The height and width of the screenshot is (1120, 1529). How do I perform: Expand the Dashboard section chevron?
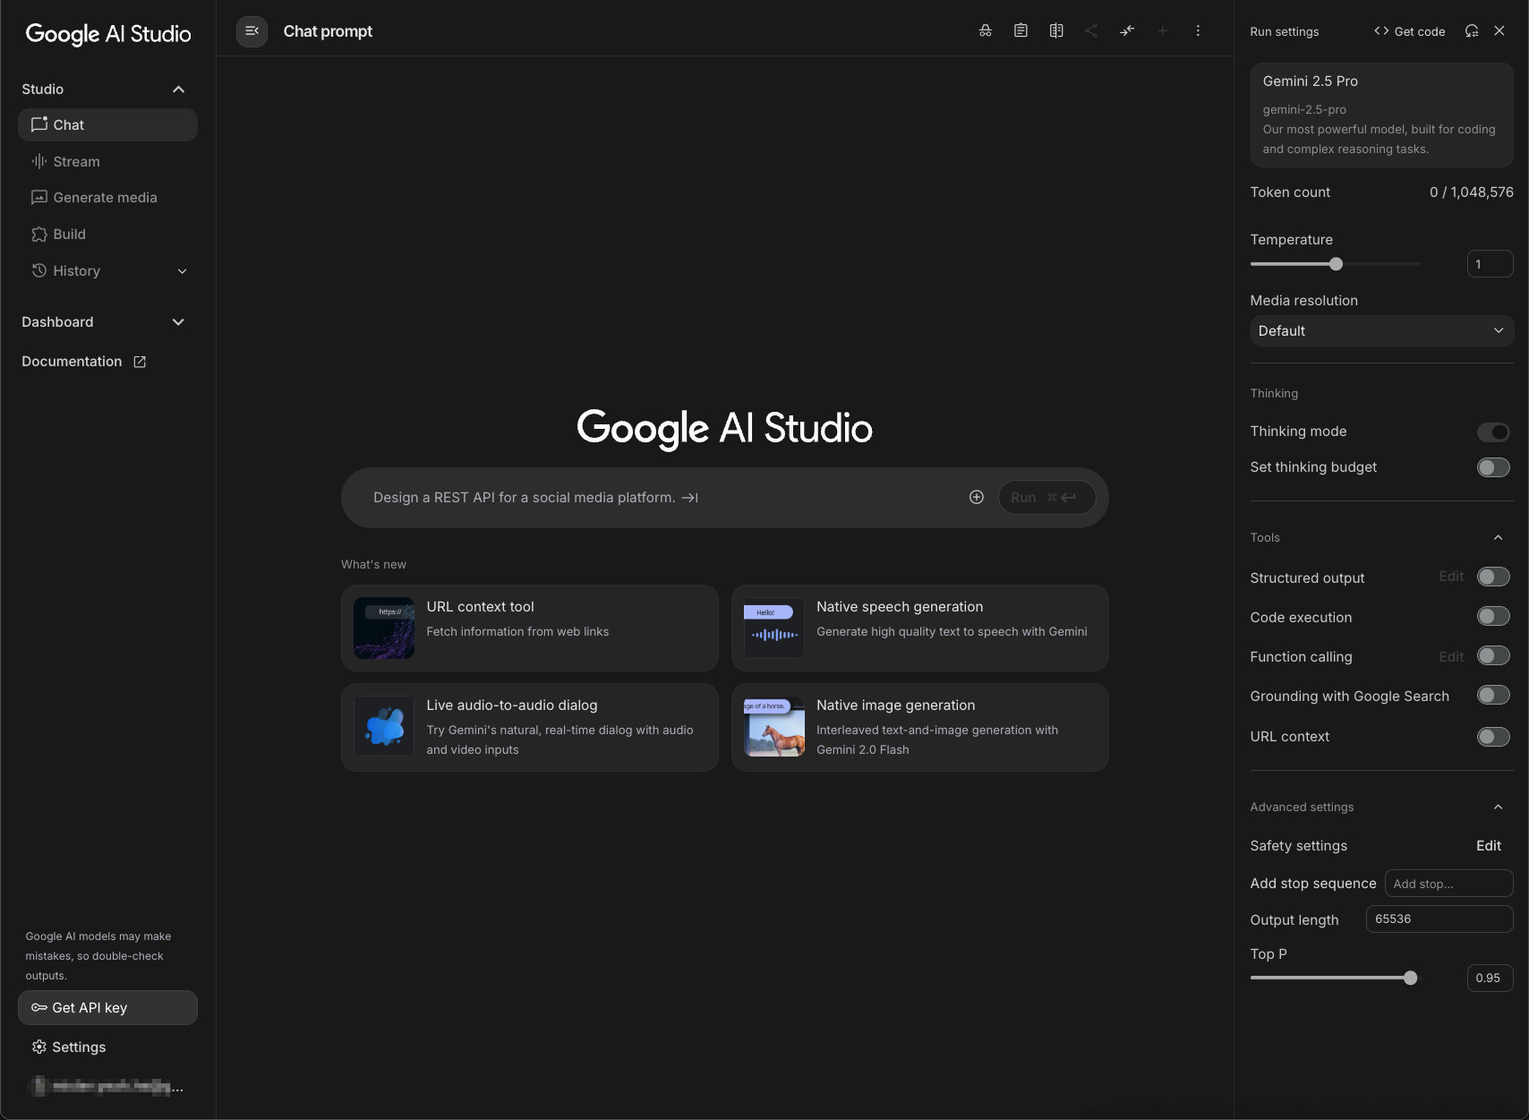(178, 322)
